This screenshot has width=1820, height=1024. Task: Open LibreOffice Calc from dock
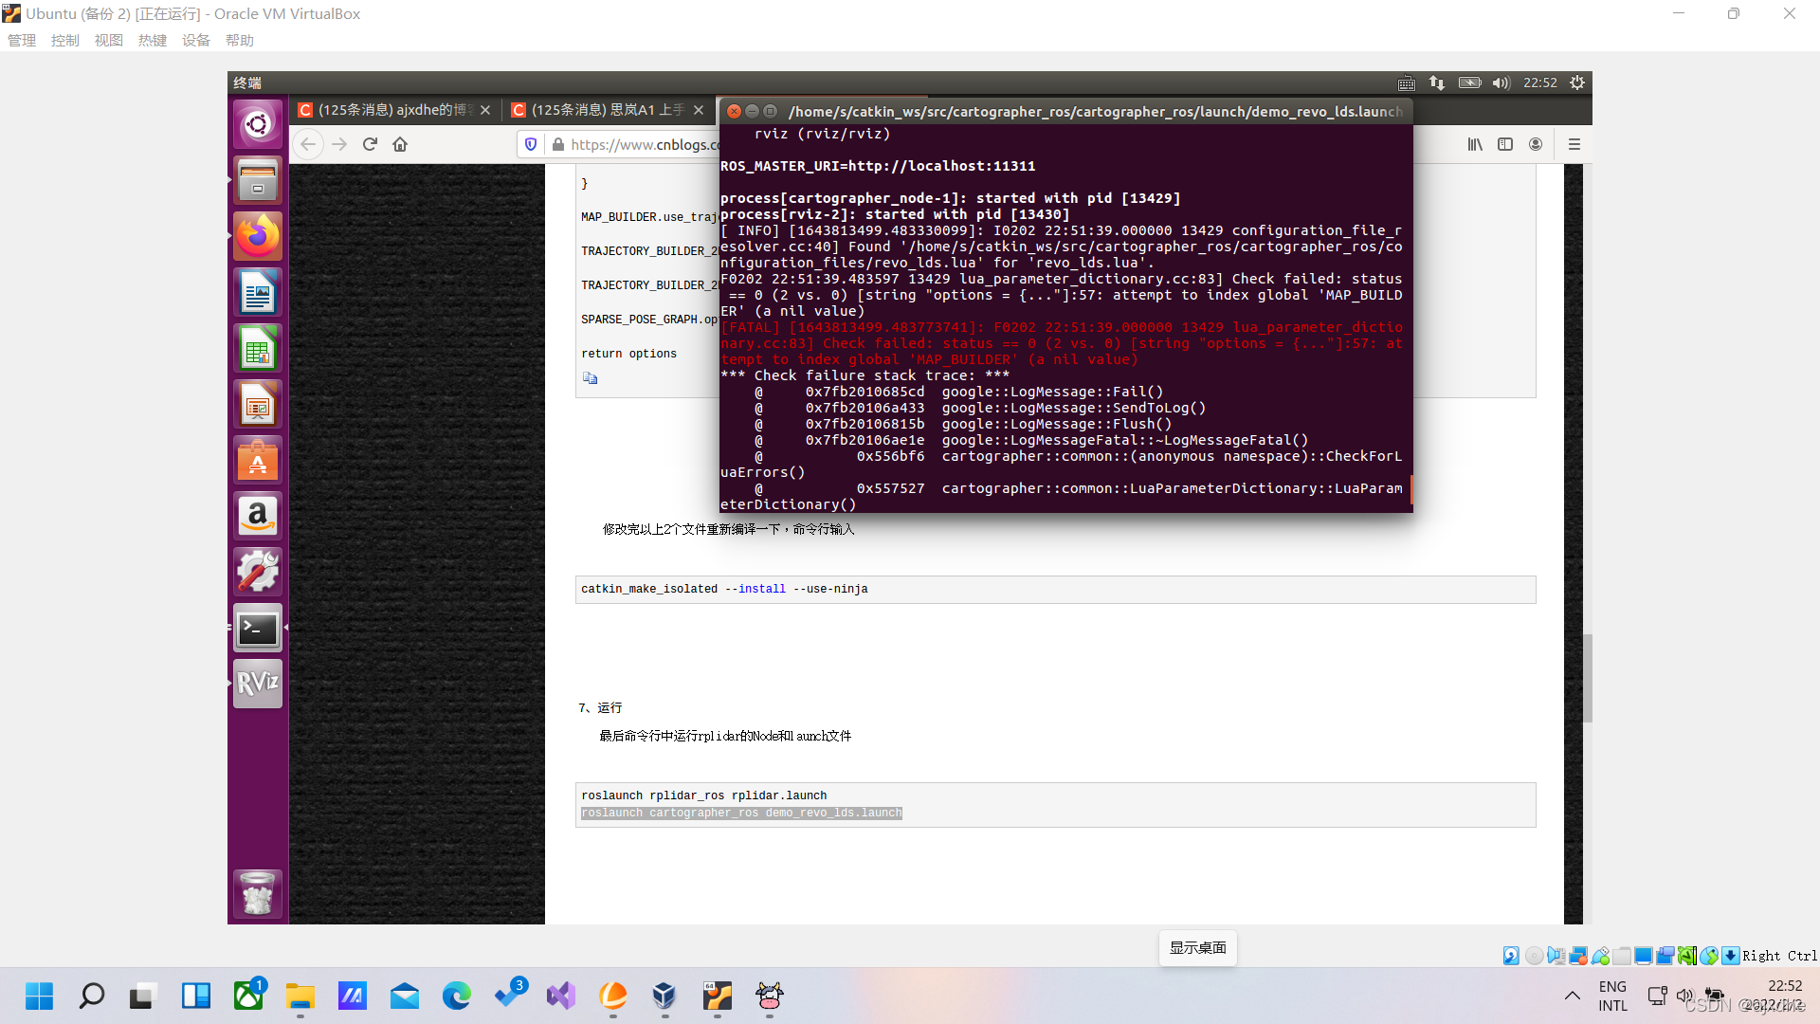[x=258, y=349]
